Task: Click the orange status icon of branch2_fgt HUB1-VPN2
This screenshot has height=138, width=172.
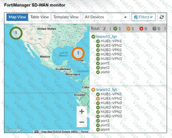Action: click(x=98, y=99)
